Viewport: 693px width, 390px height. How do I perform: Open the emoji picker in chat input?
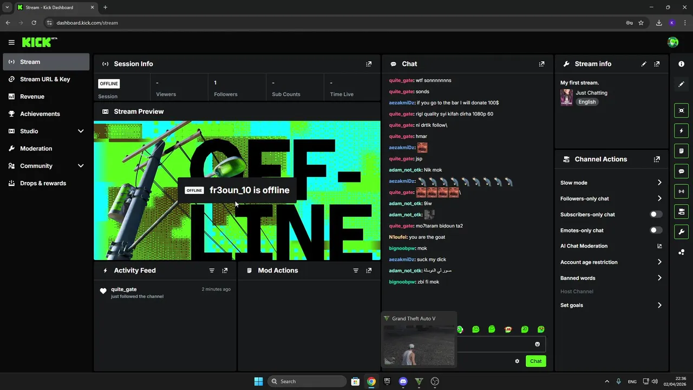point(538,344)
